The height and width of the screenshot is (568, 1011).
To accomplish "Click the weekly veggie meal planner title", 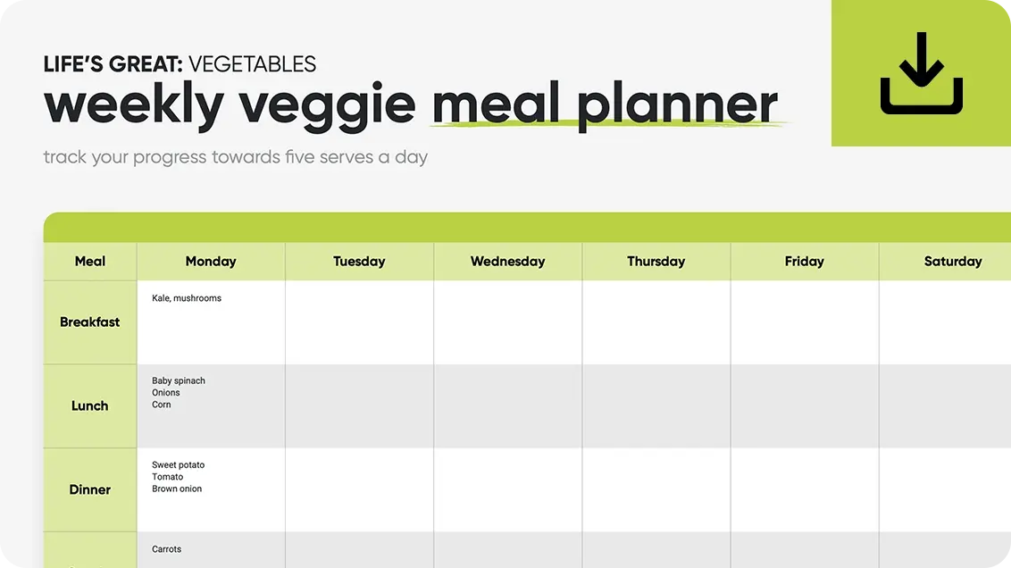I will [x=411, y=104].
